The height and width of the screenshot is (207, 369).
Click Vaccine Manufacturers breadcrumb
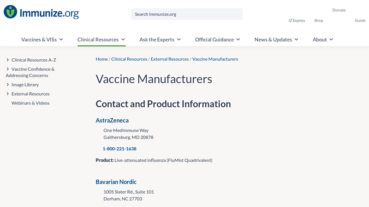coord(215,59)
